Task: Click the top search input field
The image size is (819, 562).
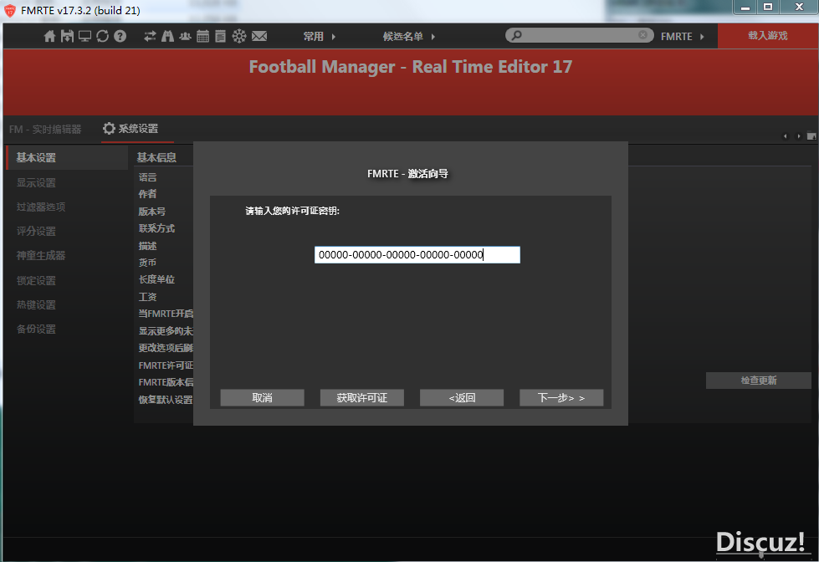Action: point(580,35)
